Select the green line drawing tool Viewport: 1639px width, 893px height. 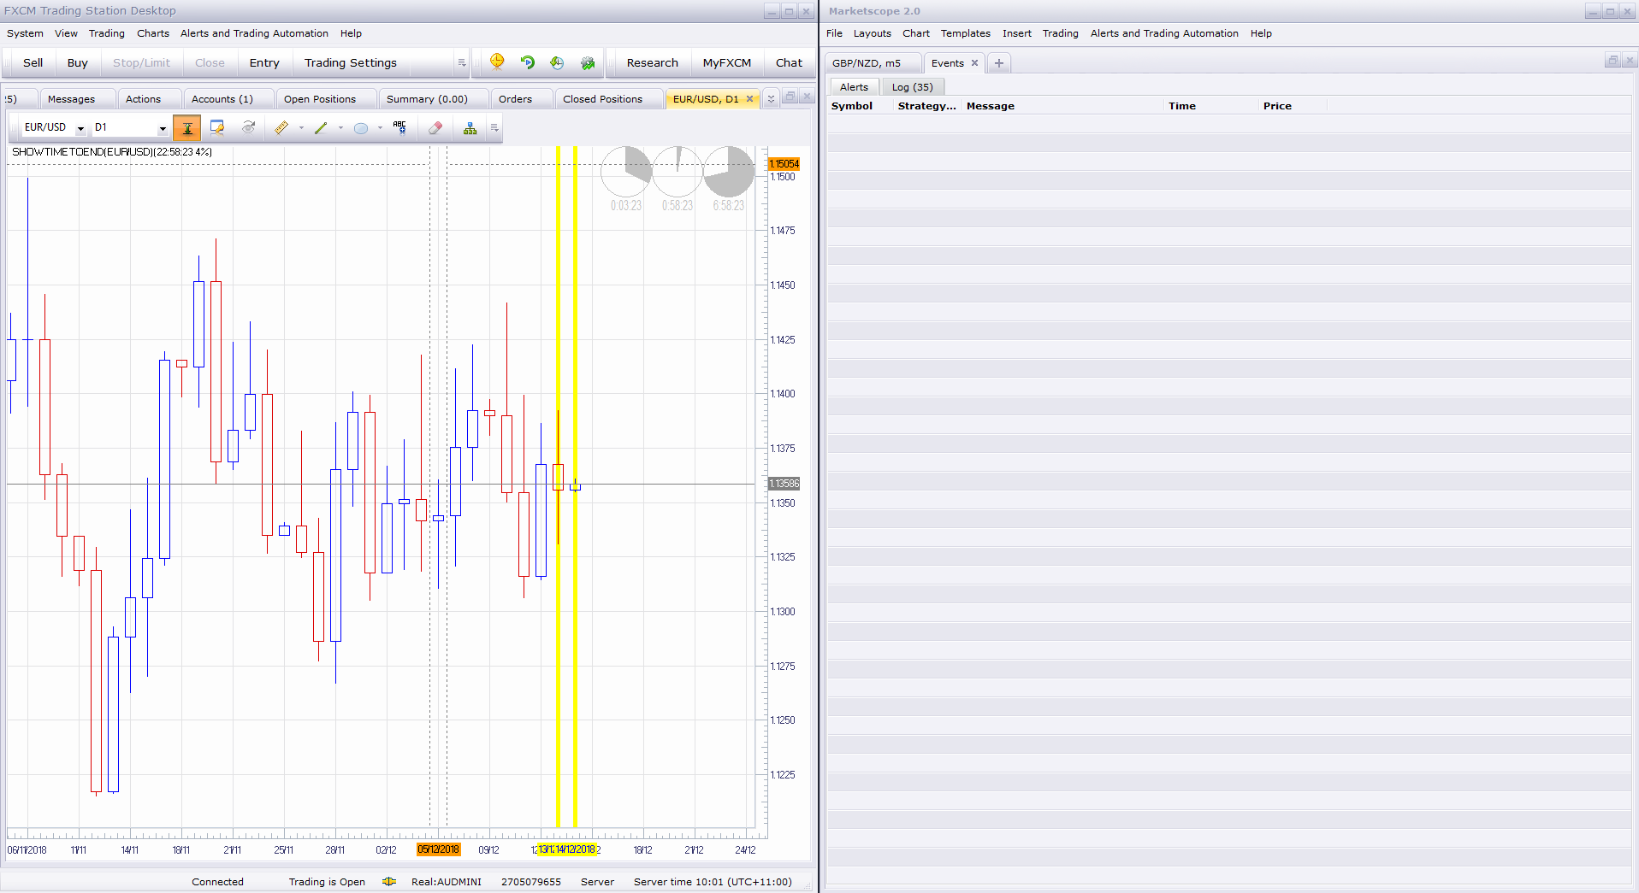pos(321,128)
